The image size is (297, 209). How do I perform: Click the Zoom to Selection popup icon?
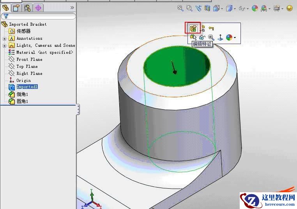coord(211,38)
